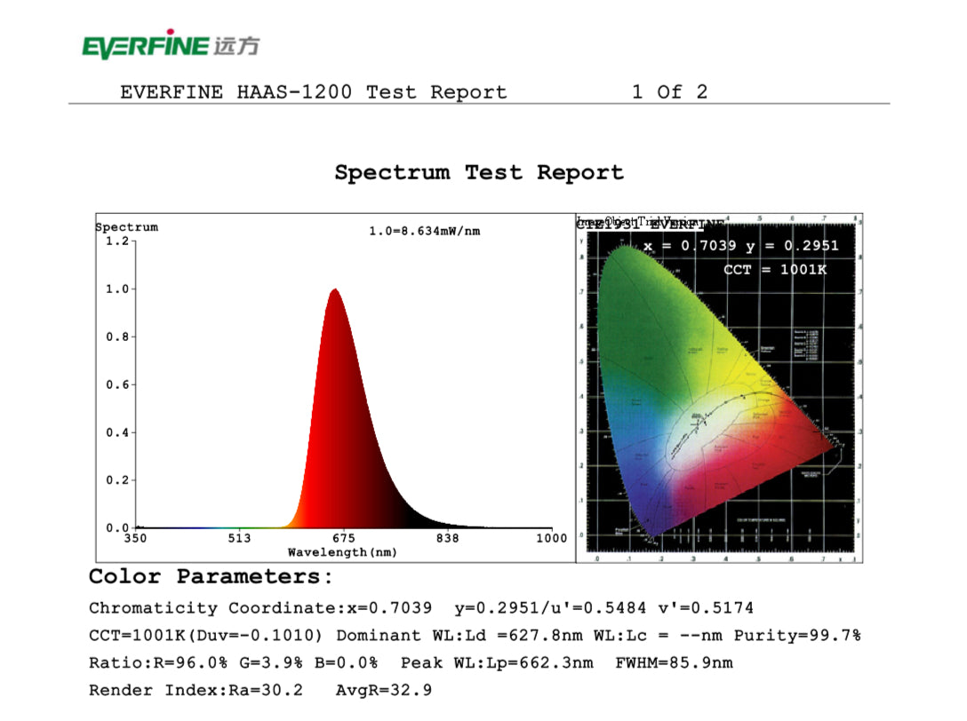Click the 'Wavelength(nm)' axis label

click(x=342, y=552)
